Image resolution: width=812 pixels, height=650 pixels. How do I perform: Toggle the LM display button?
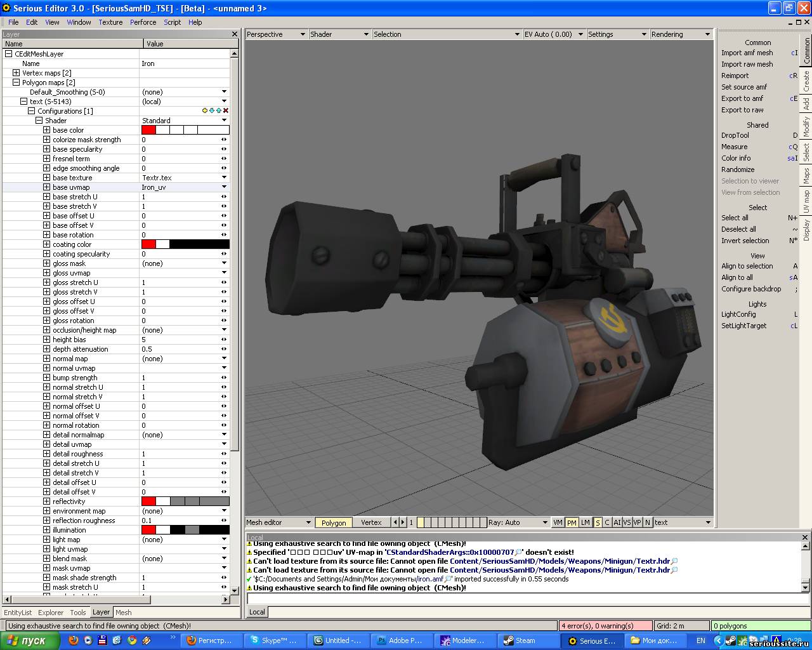click(586, 522)
